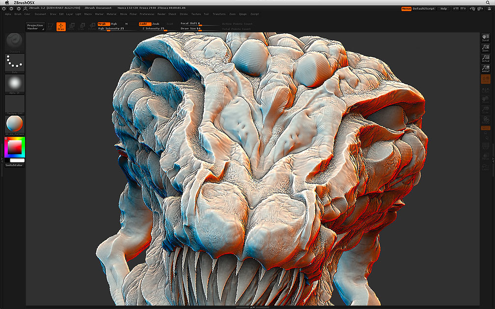Viewport: 495px width, 309px height.
Task: Open the Texture menu
Action: [196, 14]
